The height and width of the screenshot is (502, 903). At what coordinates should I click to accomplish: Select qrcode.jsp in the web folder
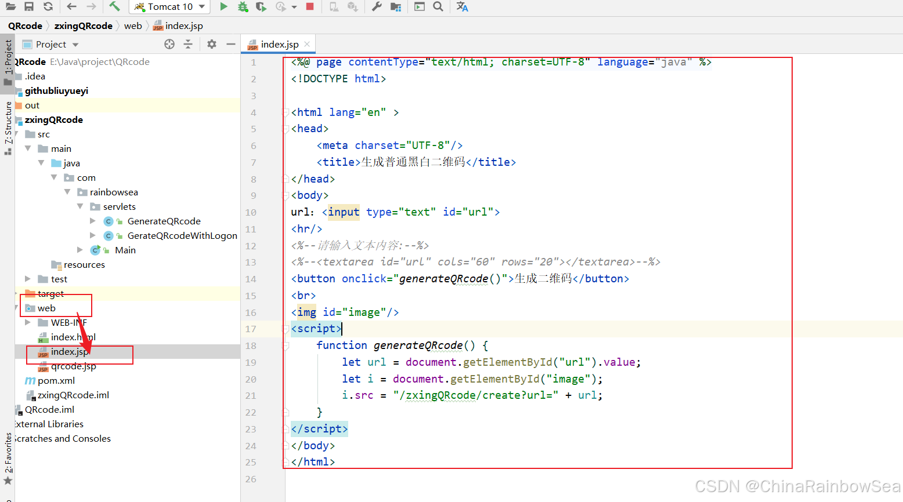[73, 366]
